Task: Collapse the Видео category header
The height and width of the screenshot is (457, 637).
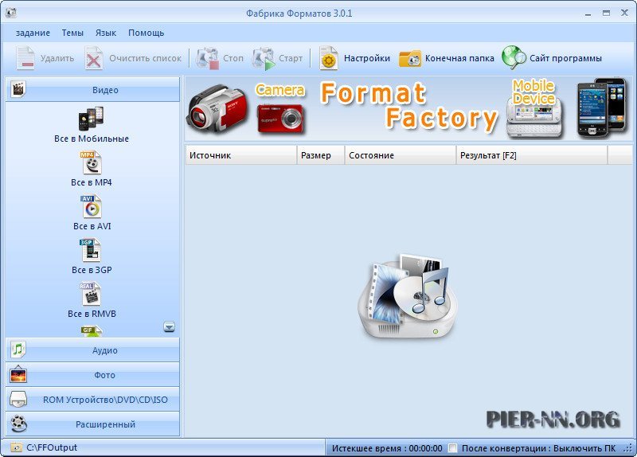Action: [x=92, y=89]
